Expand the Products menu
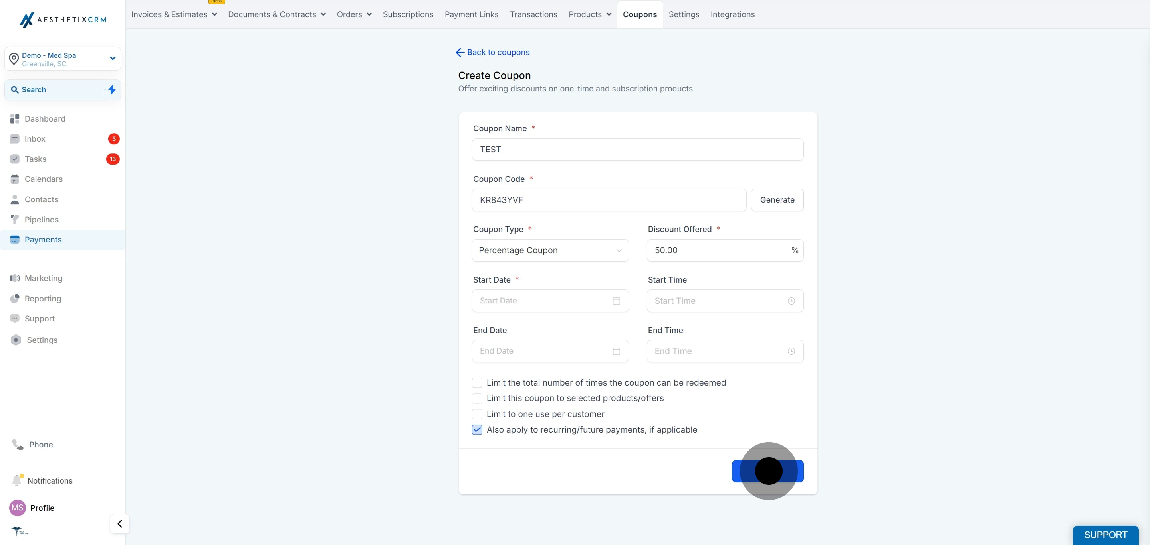Image resolution: width=1150 pixels, height=545 pixels. pos(590,14)
